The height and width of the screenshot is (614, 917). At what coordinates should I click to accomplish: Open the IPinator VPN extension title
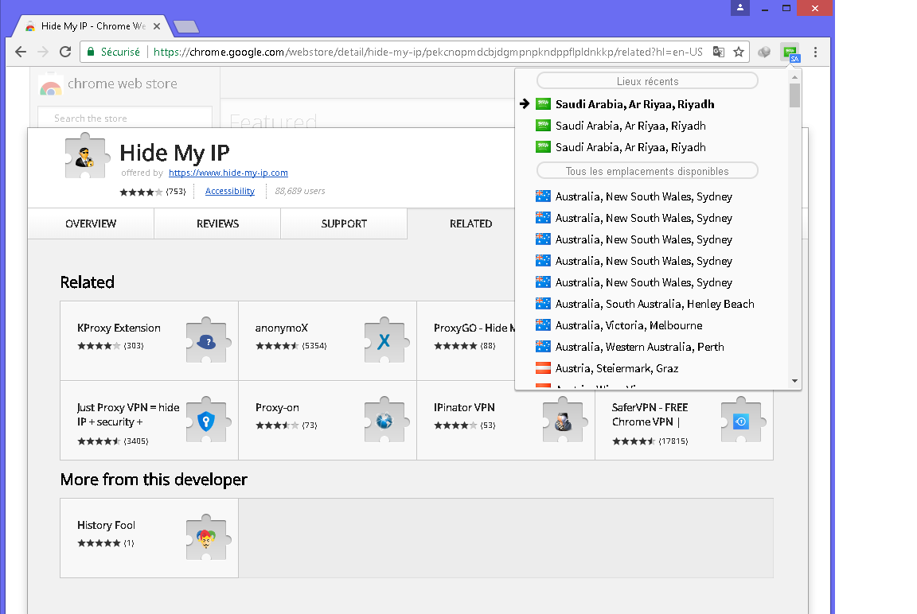(464, 408)
